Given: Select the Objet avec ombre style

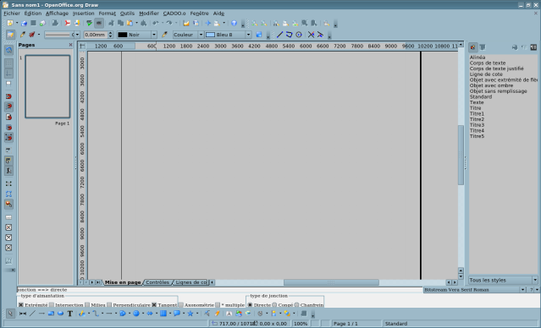Looking at the screenshot, I should (491, 85).
